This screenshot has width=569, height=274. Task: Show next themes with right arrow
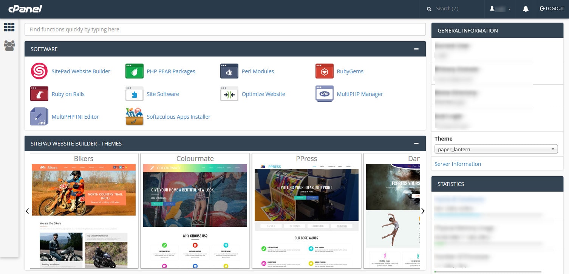pyautogui.click(x=423, y=211)
